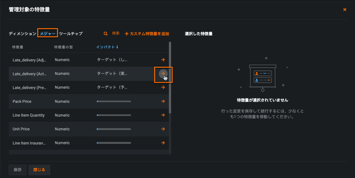Open the ツールチップ tab
This screenshot has height=178, width=355.
coord(71,34)
